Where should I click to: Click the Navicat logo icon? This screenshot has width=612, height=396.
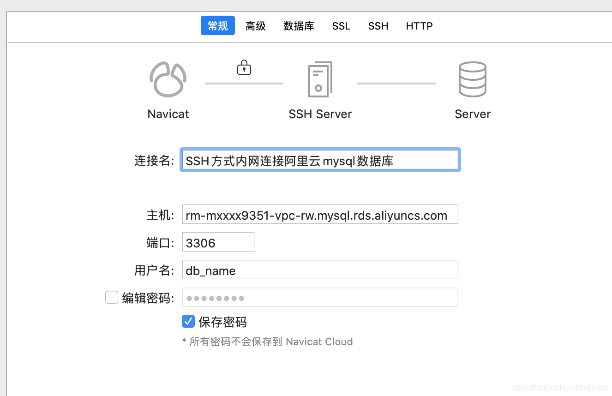pyautogui.click(x=168, y=79)
